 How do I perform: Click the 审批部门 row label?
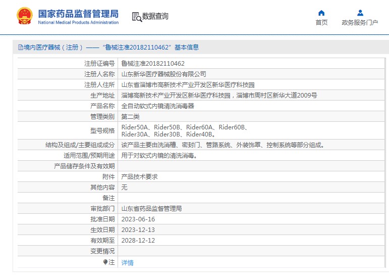(102, 209)
